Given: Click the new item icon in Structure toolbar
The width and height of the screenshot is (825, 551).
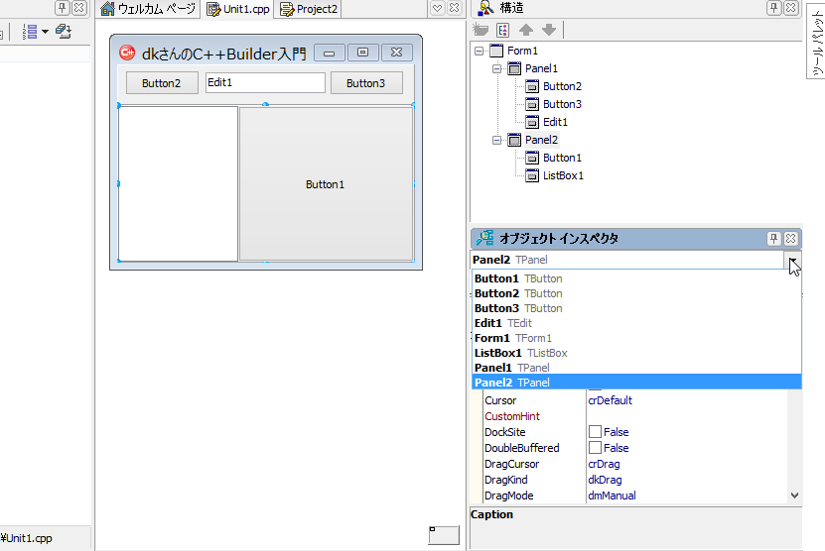Looking at the screenshot, I should coord(481,30).
